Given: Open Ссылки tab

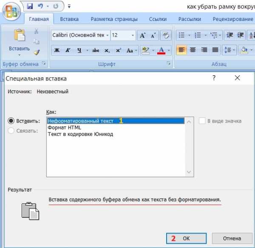Looking at the screenshot, I should coord(158,19).
